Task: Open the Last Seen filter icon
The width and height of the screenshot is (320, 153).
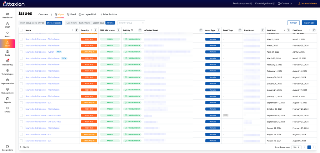Action: point(288,30)
